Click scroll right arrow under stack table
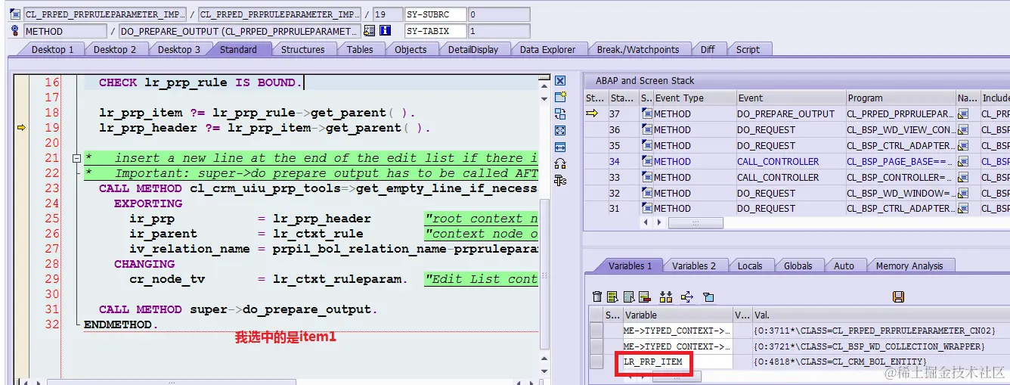The width and height of the screenshot is (1010, 385). point(659,223)
